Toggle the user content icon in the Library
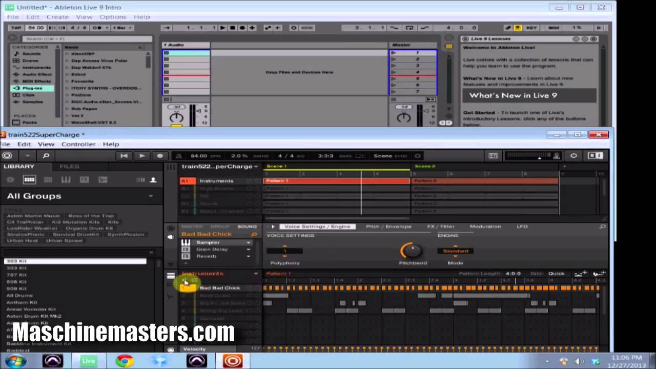Image resolution: width=656 pixels, height=369 pixels. [153, 180]
